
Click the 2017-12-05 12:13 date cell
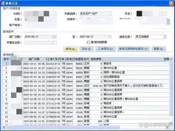[x=34, y=99]
